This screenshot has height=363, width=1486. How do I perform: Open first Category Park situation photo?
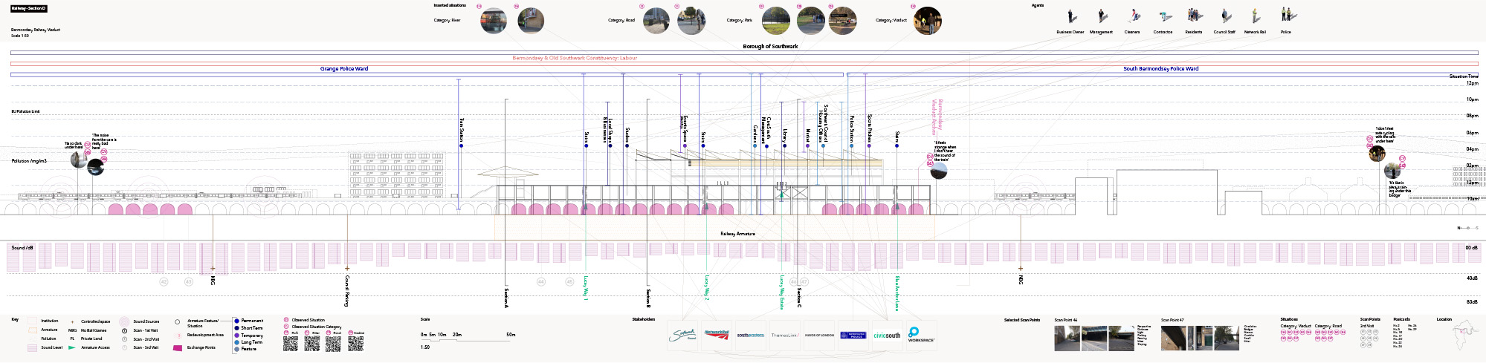776,21
